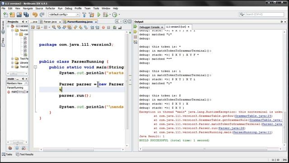The height and width of the screenshot is (163, 289).
Task: Collapse the Source Packages node
Action: 12,30
